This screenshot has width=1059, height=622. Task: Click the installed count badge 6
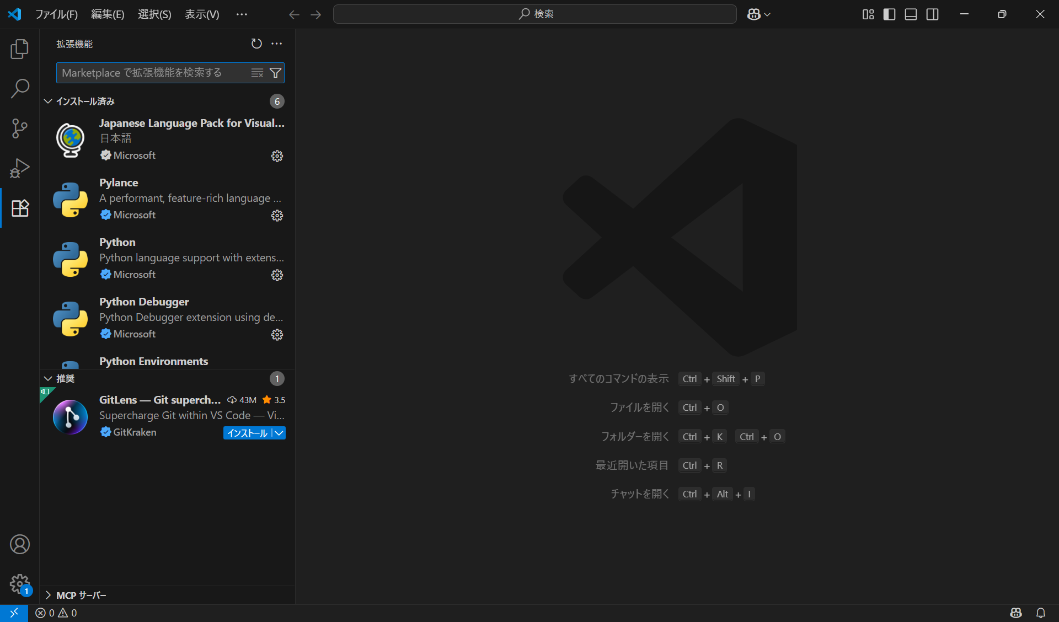click(x=277, y=101)
